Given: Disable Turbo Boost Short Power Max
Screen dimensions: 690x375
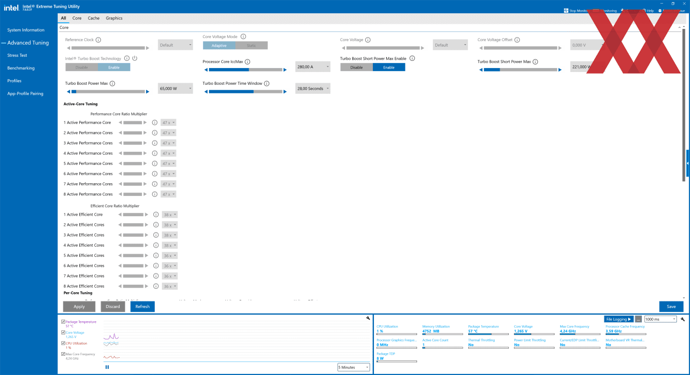Looking at the screenshot, I should click(357, 67).
